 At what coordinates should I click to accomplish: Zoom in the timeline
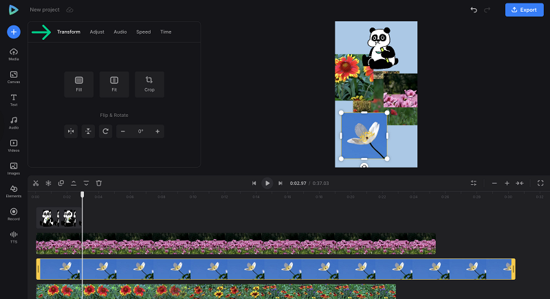coord(507,183)
